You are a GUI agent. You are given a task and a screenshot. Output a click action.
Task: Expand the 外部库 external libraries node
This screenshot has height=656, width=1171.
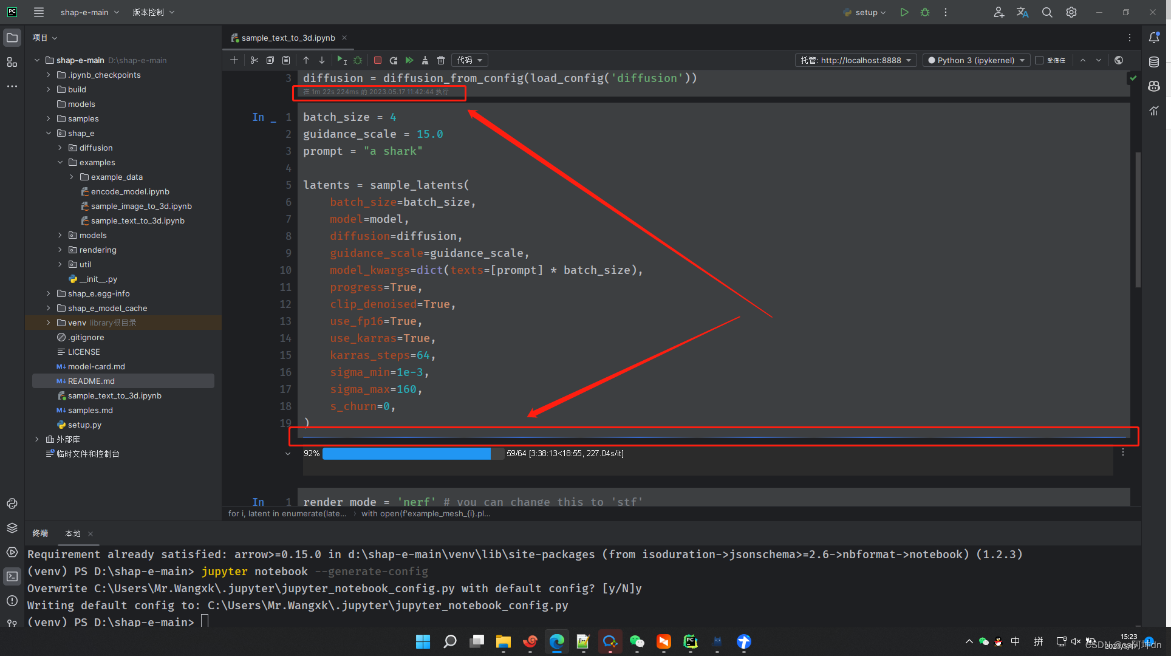point(37,439)
